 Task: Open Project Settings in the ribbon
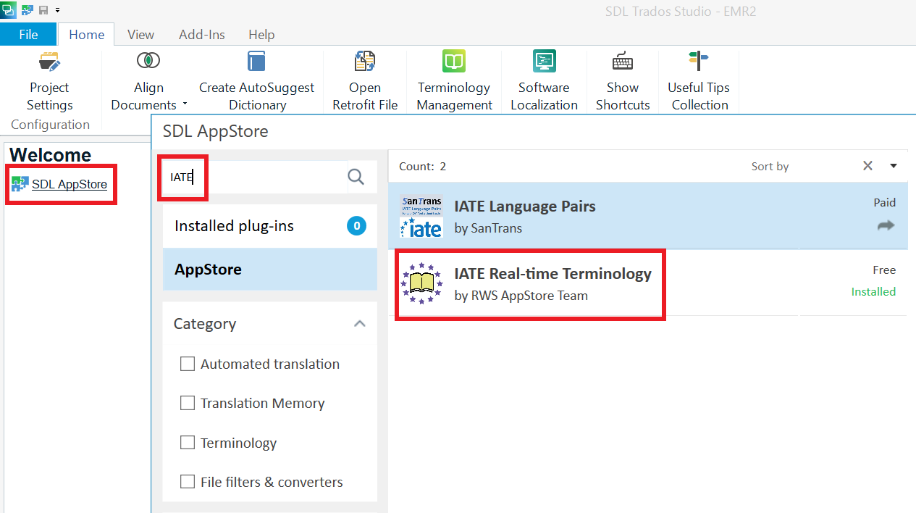click(x=49, y=81)
